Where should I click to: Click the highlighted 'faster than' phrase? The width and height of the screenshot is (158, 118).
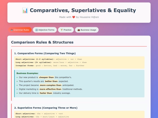(x=46, y=93)
